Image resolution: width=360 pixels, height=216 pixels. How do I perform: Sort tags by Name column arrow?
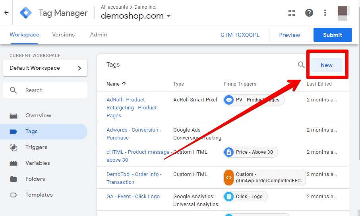click(x=124, y=84)
